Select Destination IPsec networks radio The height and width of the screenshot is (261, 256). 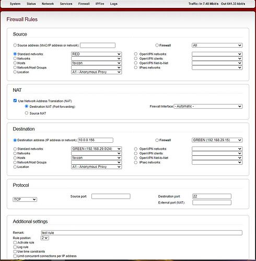tap(136, 162)
